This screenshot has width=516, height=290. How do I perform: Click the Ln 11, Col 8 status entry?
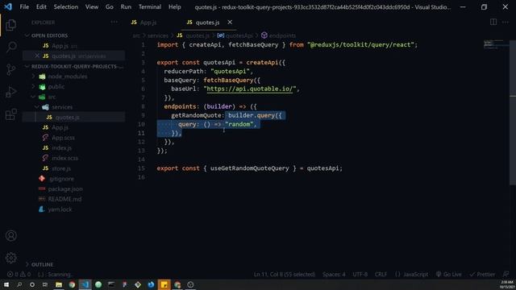click(285, 274)
